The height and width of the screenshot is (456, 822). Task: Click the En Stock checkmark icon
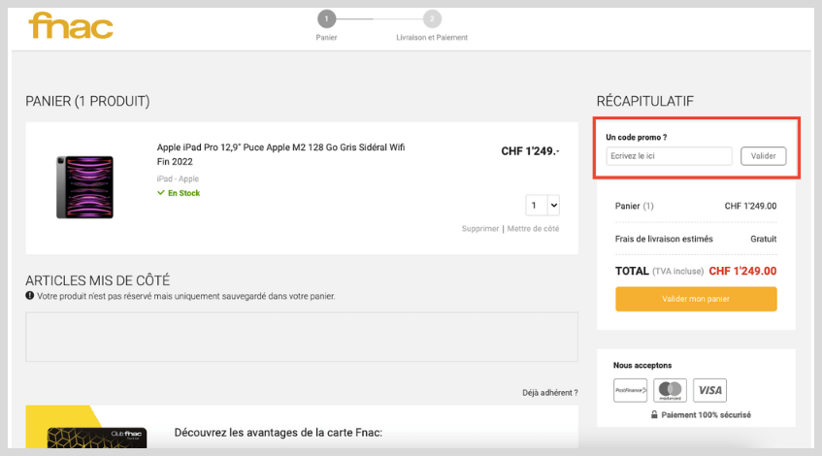[x=161, y=193]
